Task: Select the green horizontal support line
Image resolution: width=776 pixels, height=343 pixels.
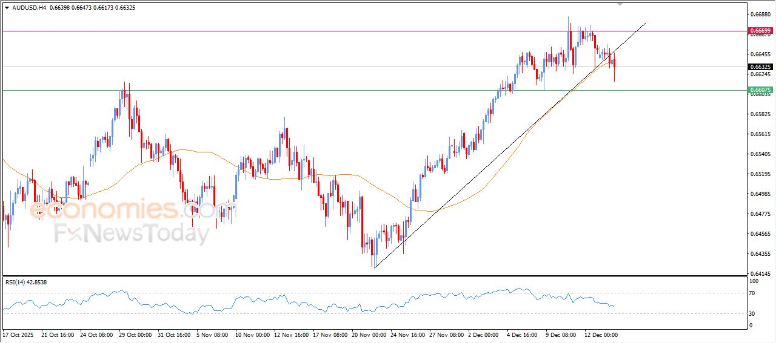Action: point(303,90)
